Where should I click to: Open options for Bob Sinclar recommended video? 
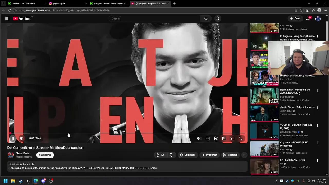318,90
